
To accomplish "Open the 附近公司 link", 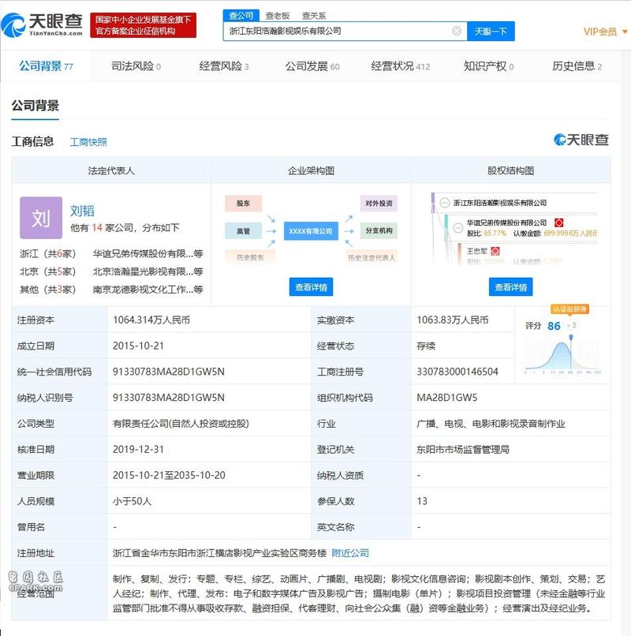I will pos(350,553).
